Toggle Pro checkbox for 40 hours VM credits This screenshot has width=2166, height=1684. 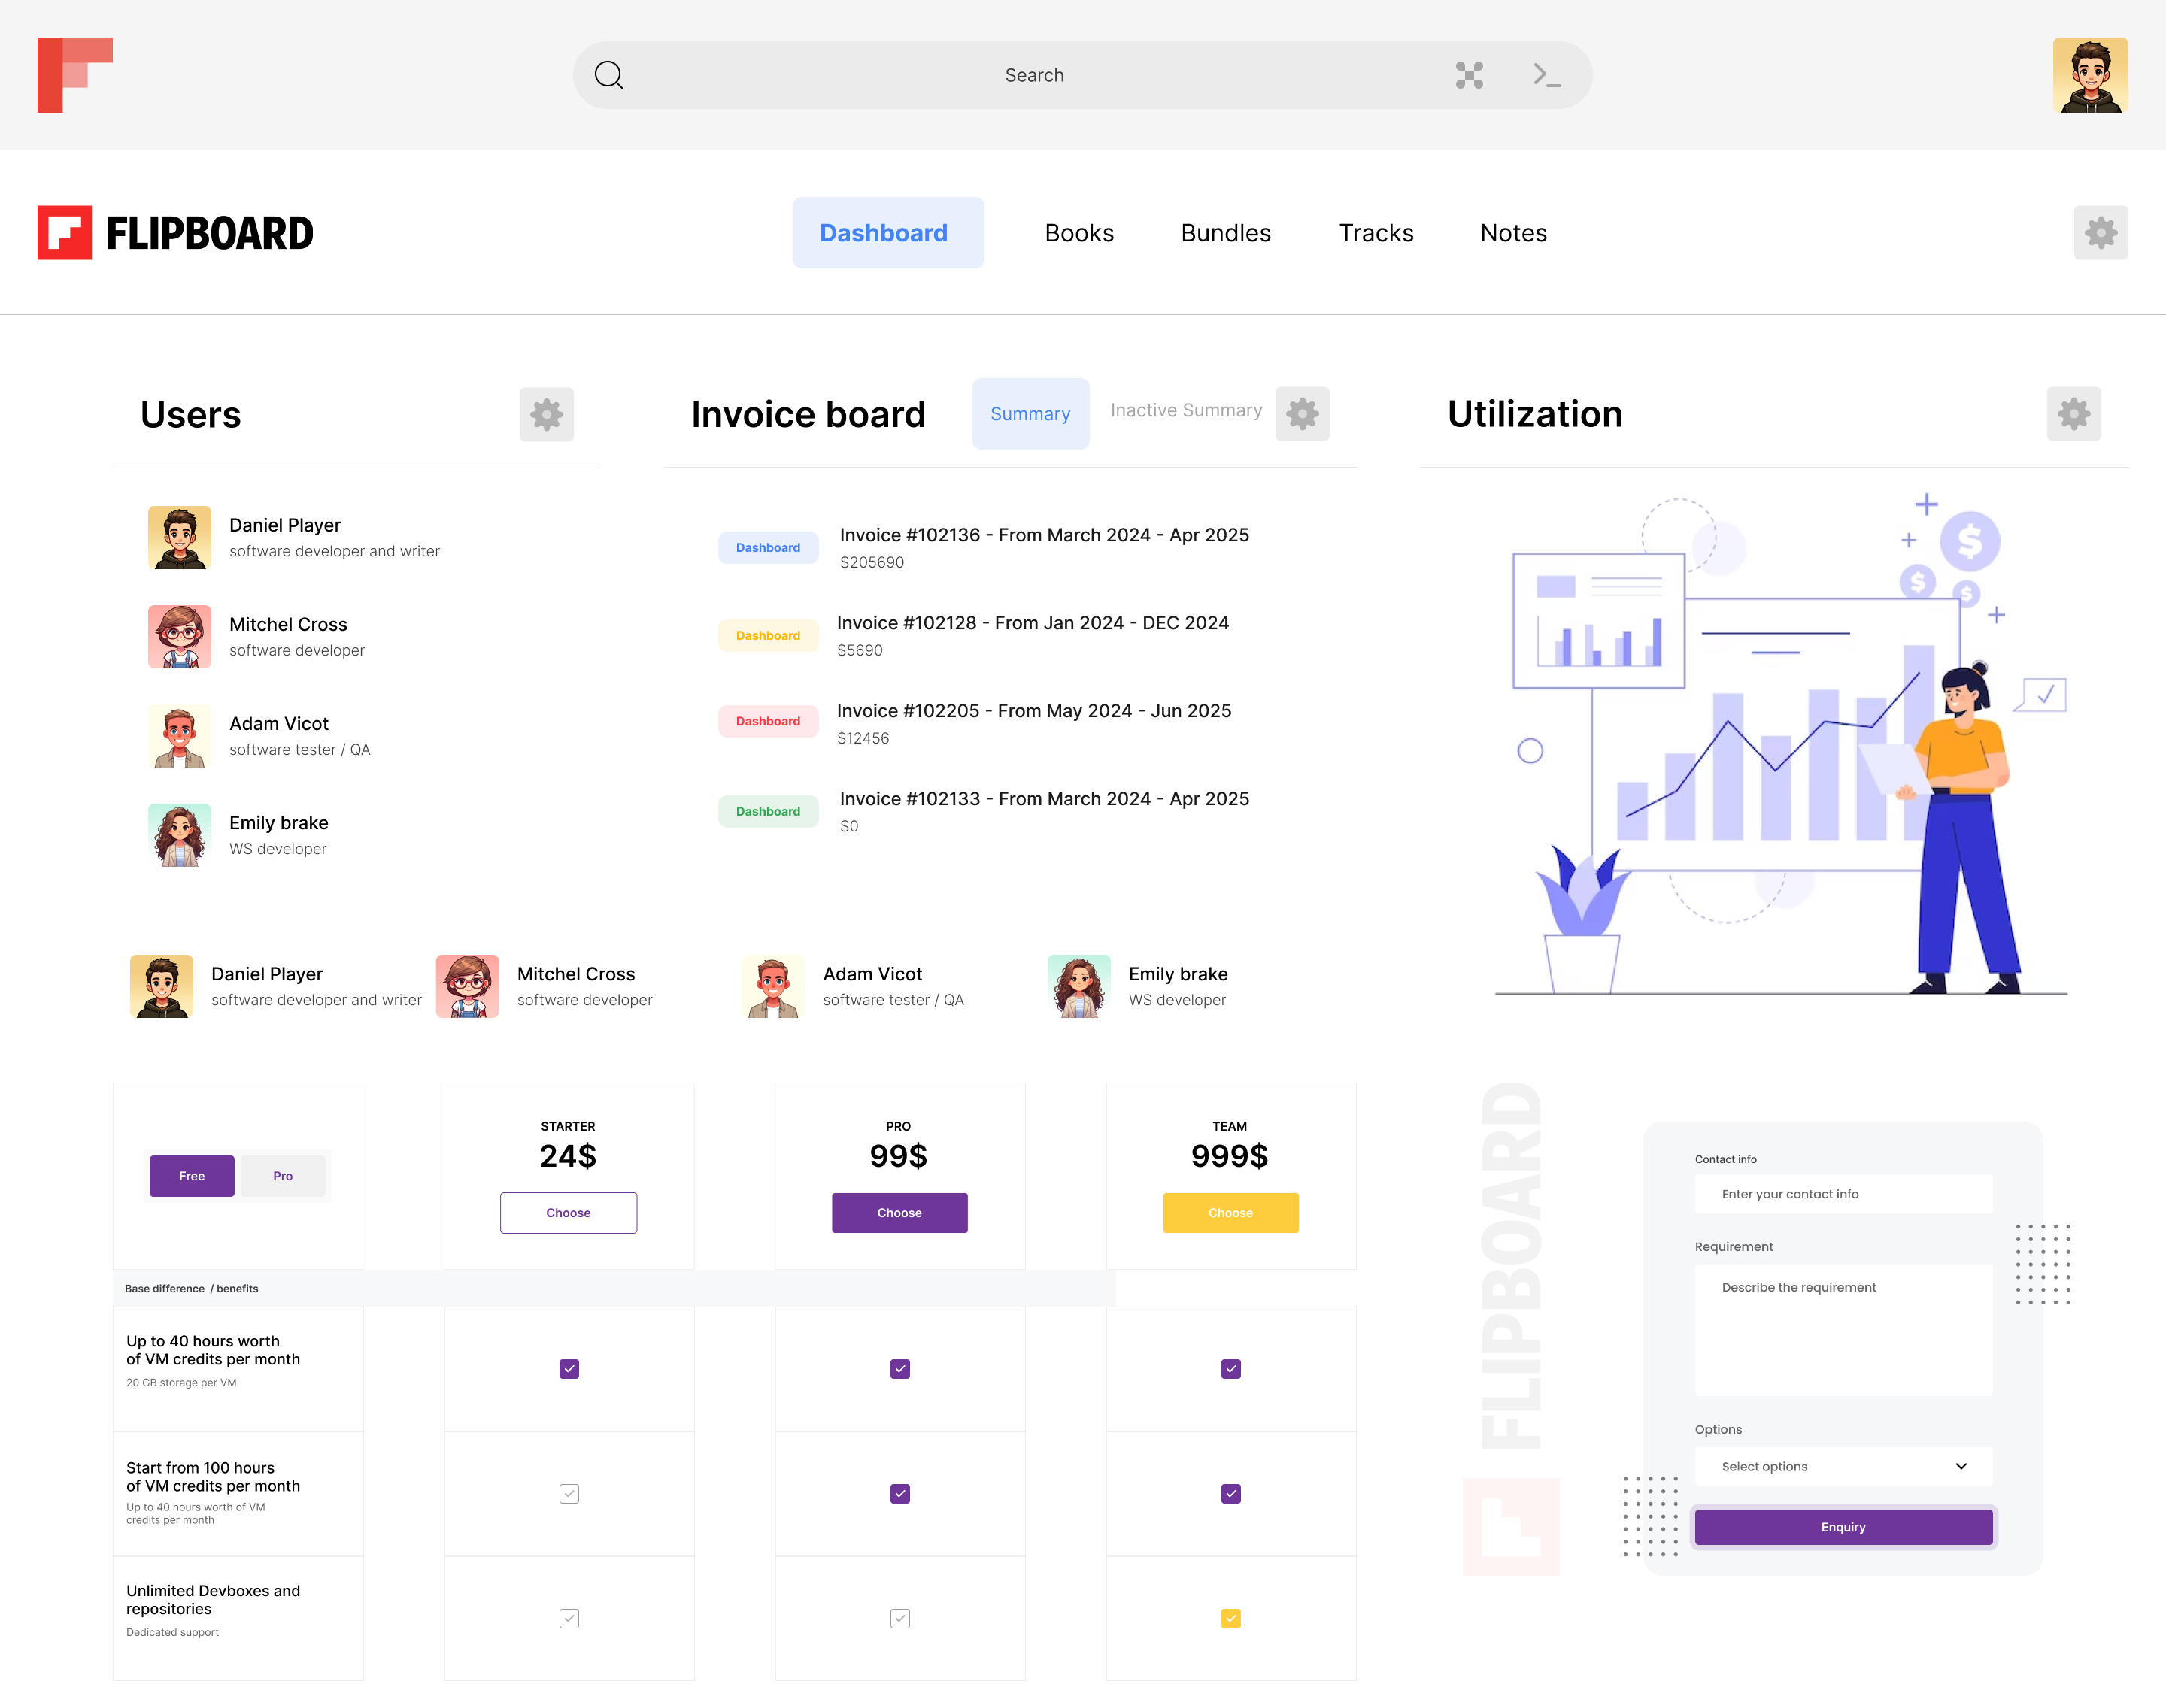point(899,1367)
